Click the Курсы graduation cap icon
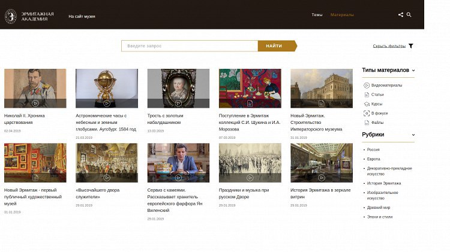The height and width of the screenshot is (252, 450). pos(367,104)
